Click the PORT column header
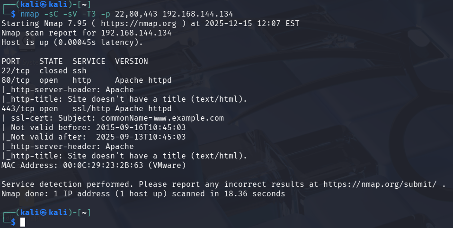 click(x=11, y=61)
